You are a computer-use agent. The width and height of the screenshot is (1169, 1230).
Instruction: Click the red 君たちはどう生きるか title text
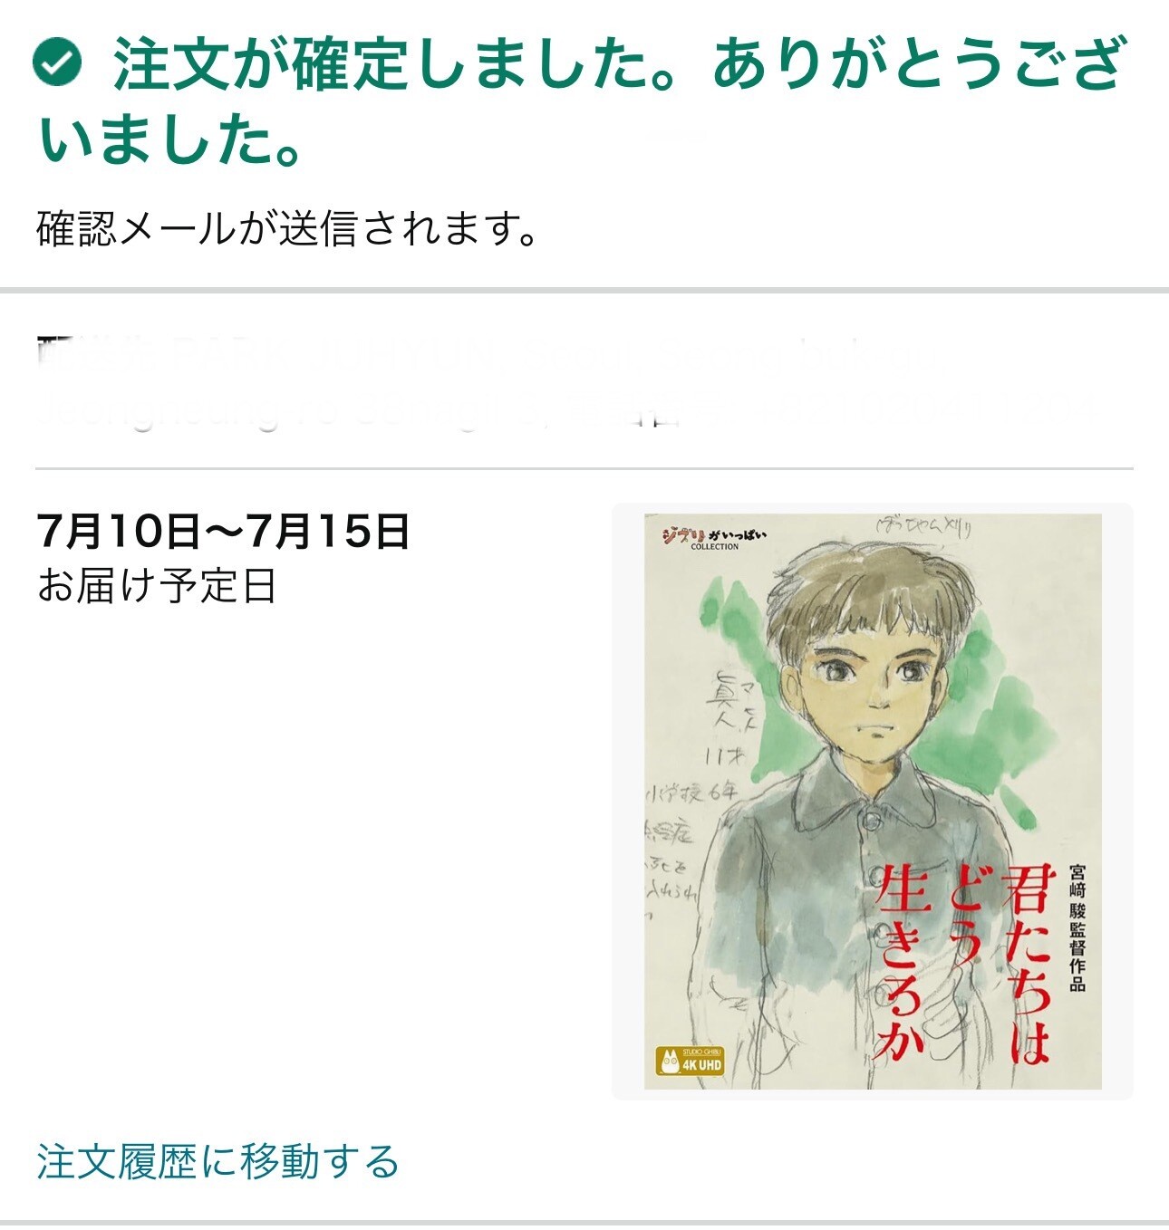[962, 961]
